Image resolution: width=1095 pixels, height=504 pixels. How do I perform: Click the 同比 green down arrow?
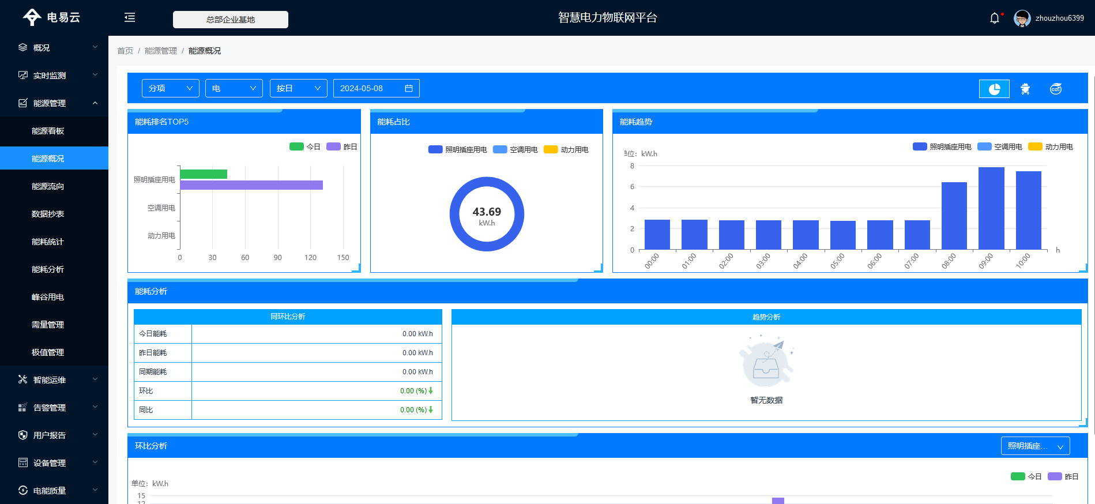coord(431,409)
